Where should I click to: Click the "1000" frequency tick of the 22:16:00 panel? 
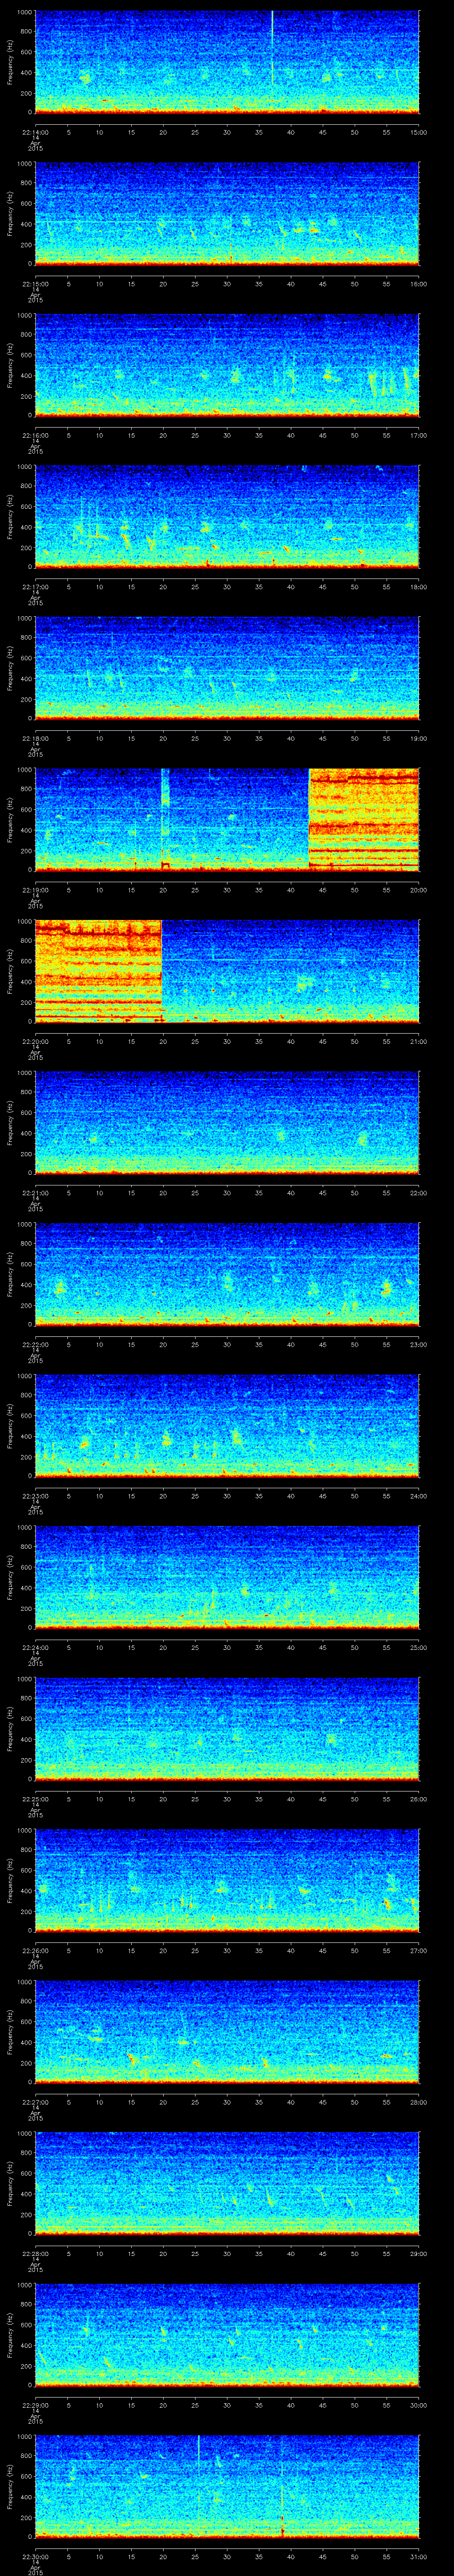(x=24, y=316)
